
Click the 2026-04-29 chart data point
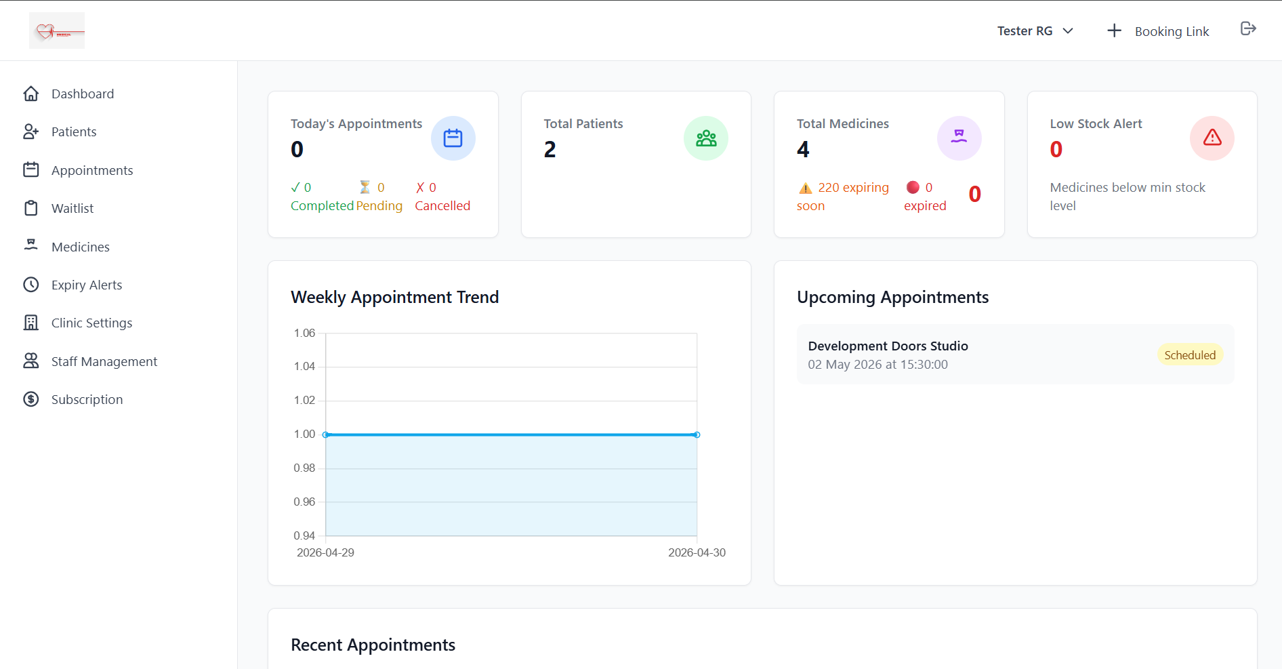pyautogui.click(x=326, y=434)
